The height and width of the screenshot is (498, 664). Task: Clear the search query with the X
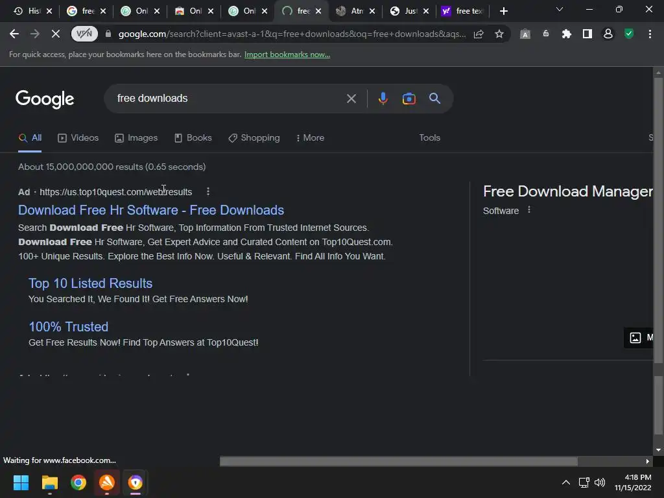pyautogui.click(x=351, y=99)
